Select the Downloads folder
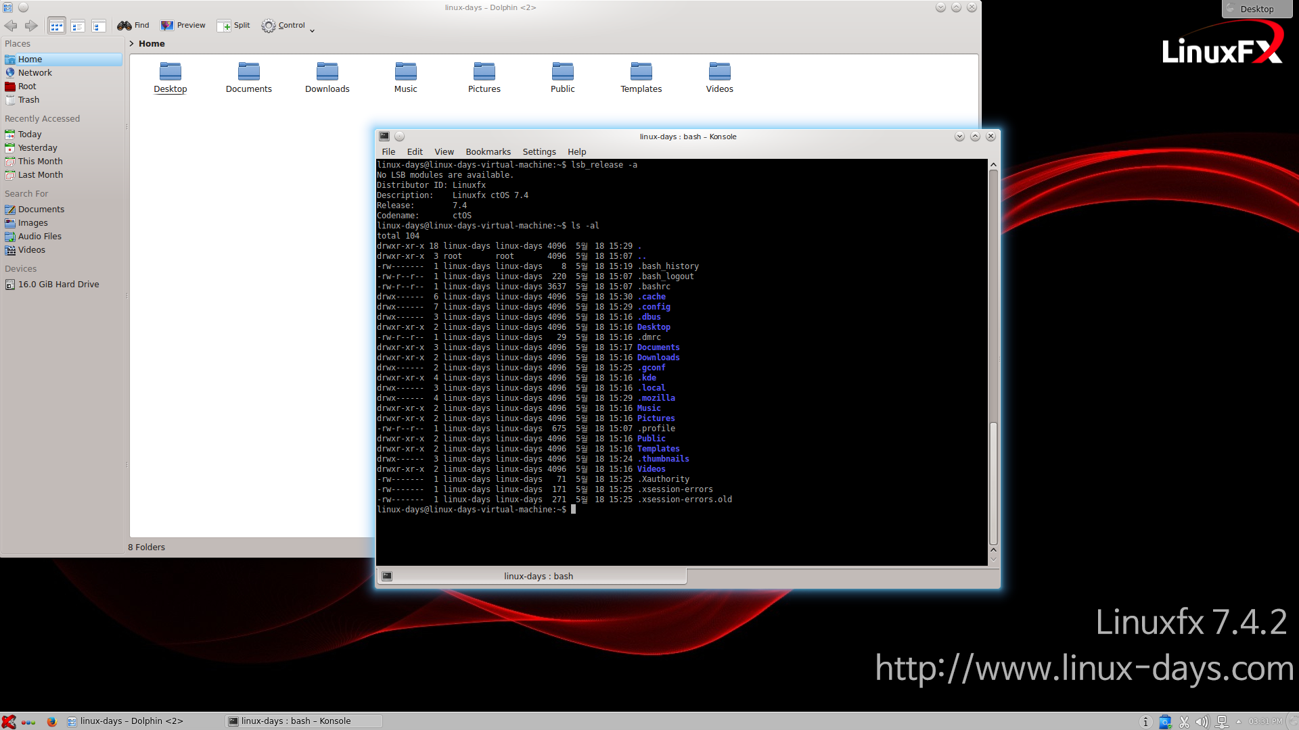 tap(327, 77)
